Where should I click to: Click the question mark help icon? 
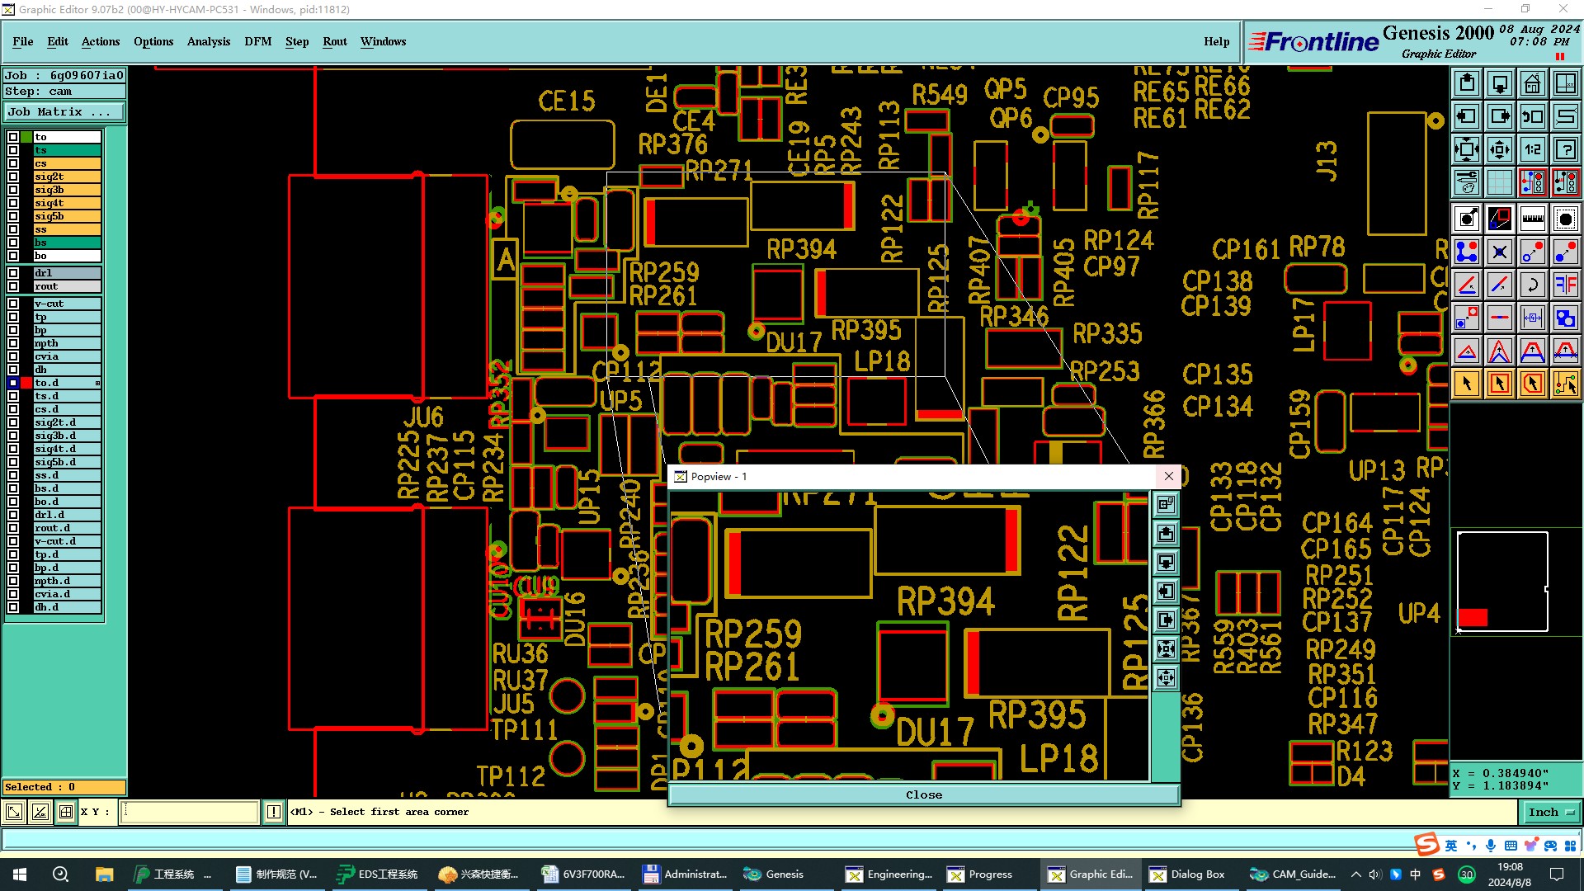1565,149
